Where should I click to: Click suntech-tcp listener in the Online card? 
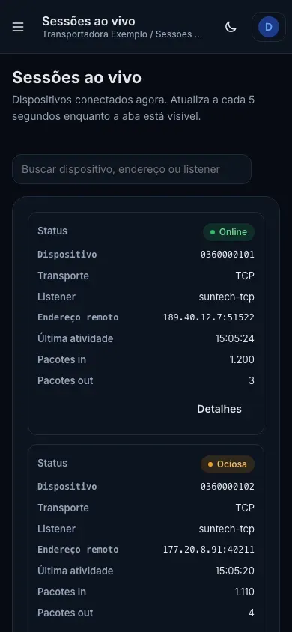click(227, 297)
